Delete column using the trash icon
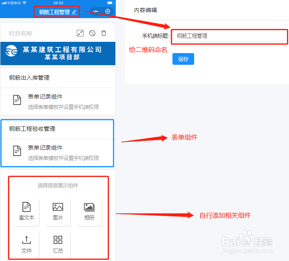289x261 pixels. coord(104,33)
